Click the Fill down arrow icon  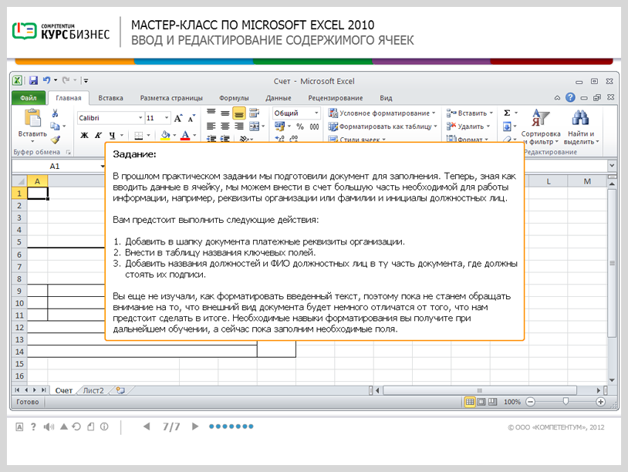click(507, 126)
